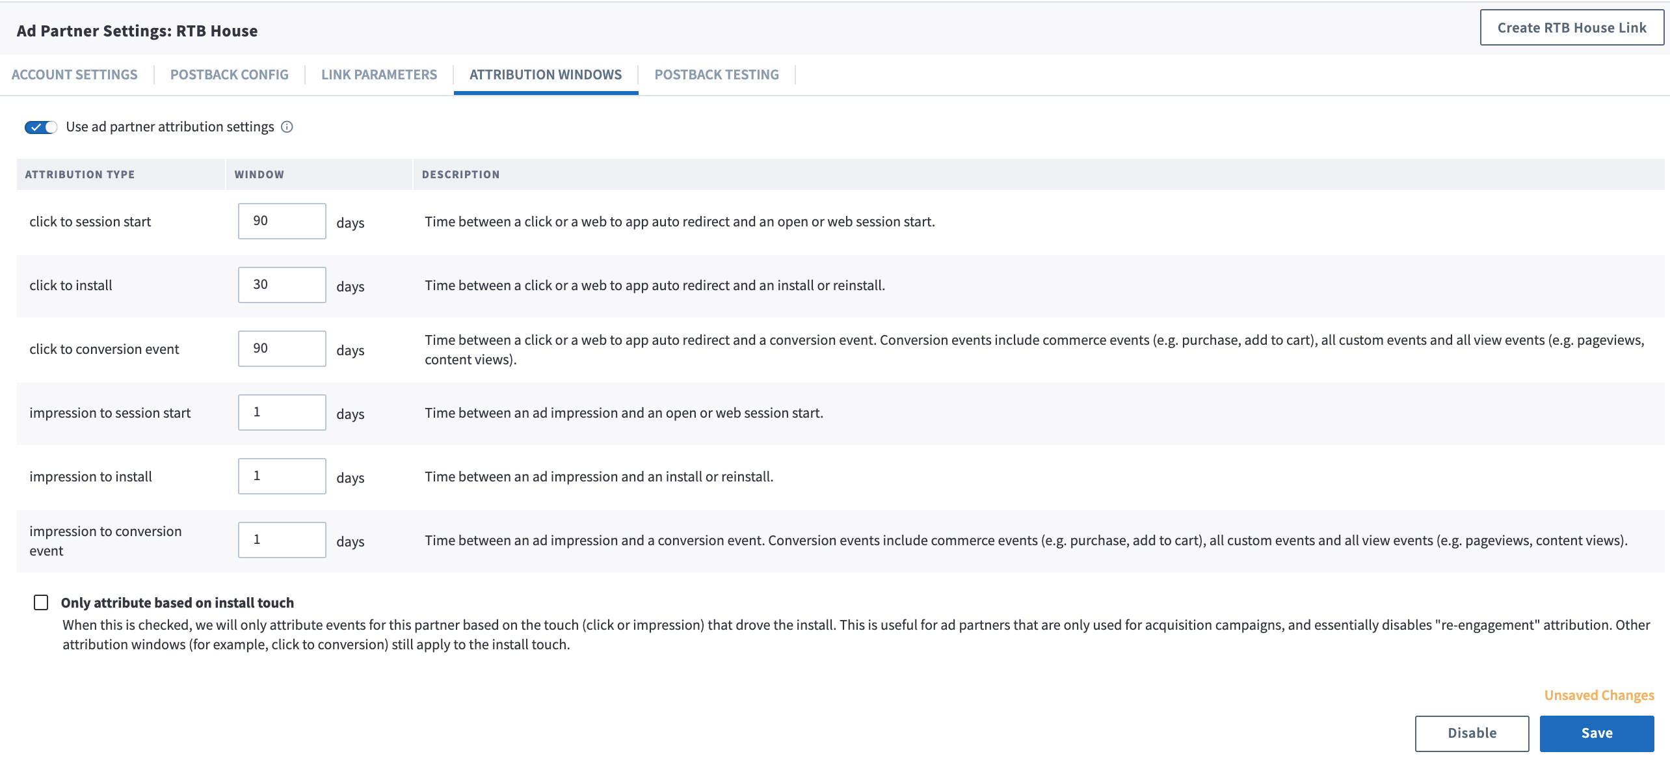Switch to Postback Config tab

tap(229, 75)
